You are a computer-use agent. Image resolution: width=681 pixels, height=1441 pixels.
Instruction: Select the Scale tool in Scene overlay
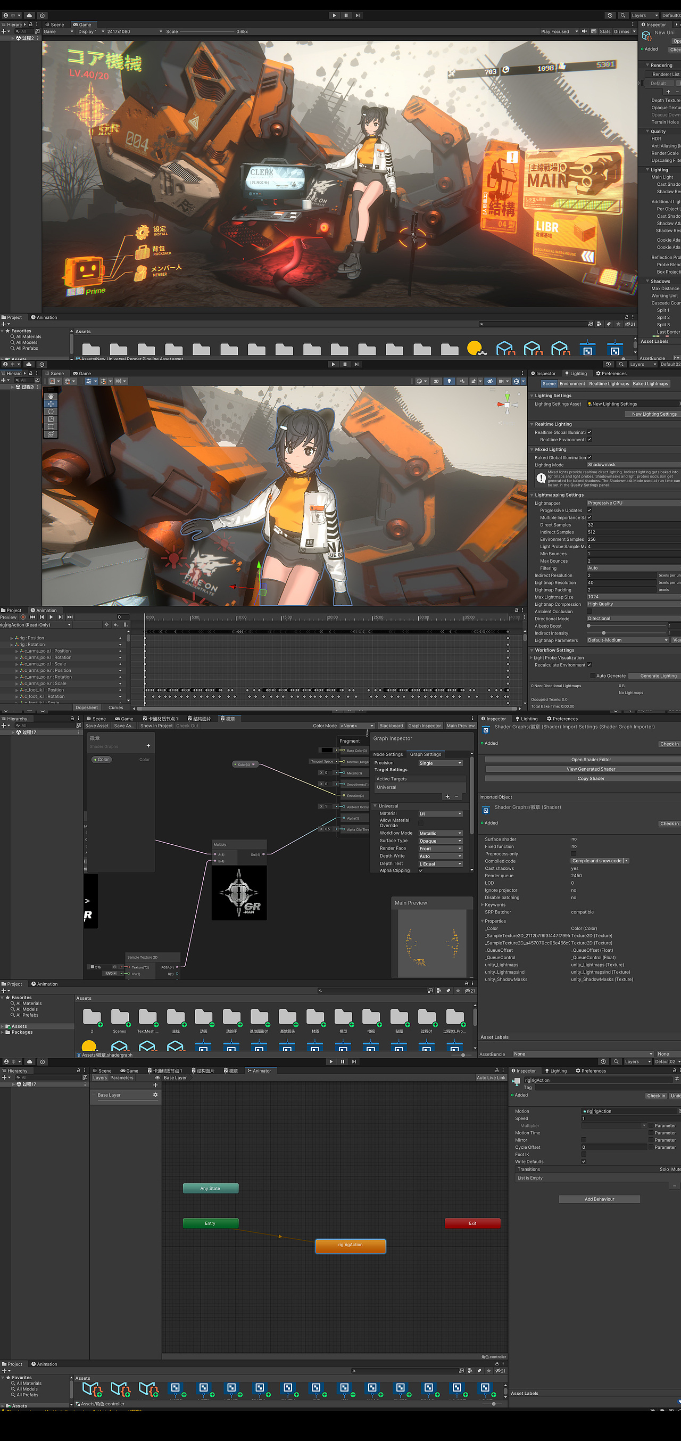[x=51, y=419]
